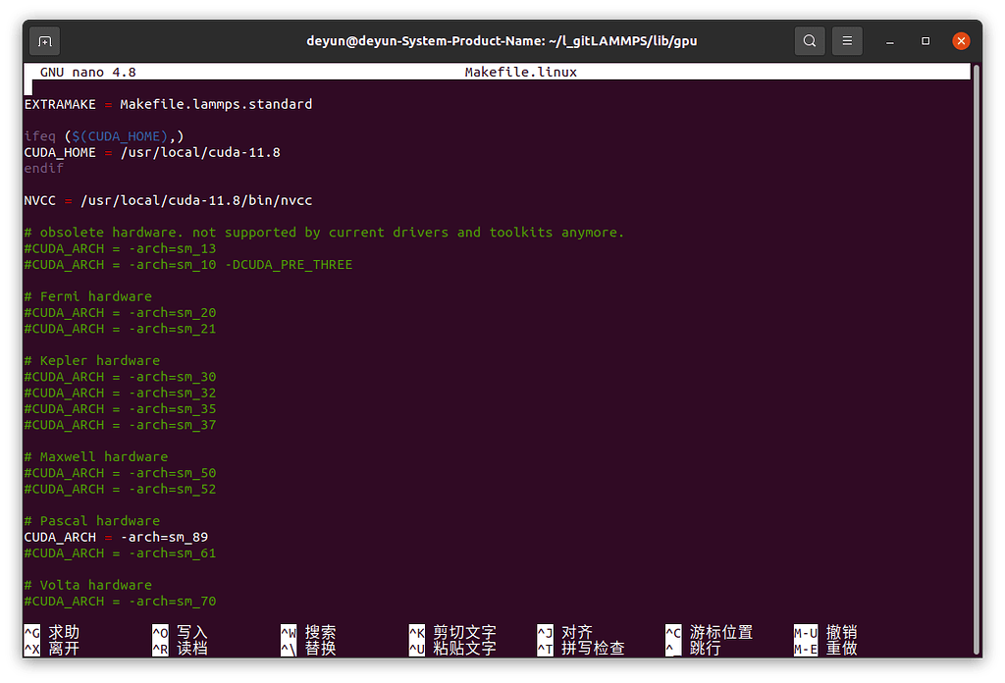The height and width of the screenshot is (683, 1005).
Task: Click the ^O 写入 write-out shortcut
Action: [181, 632]
